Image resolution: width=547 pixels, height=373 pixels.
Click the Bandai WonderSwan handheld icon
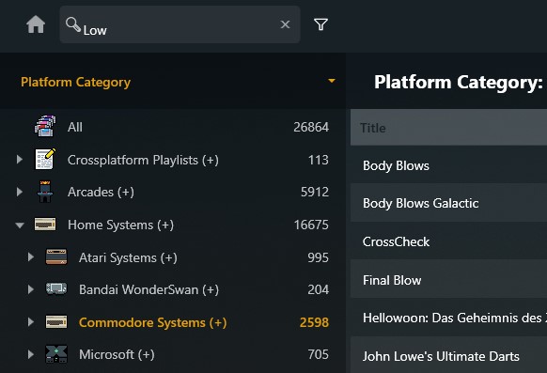[x=56, y=288]
